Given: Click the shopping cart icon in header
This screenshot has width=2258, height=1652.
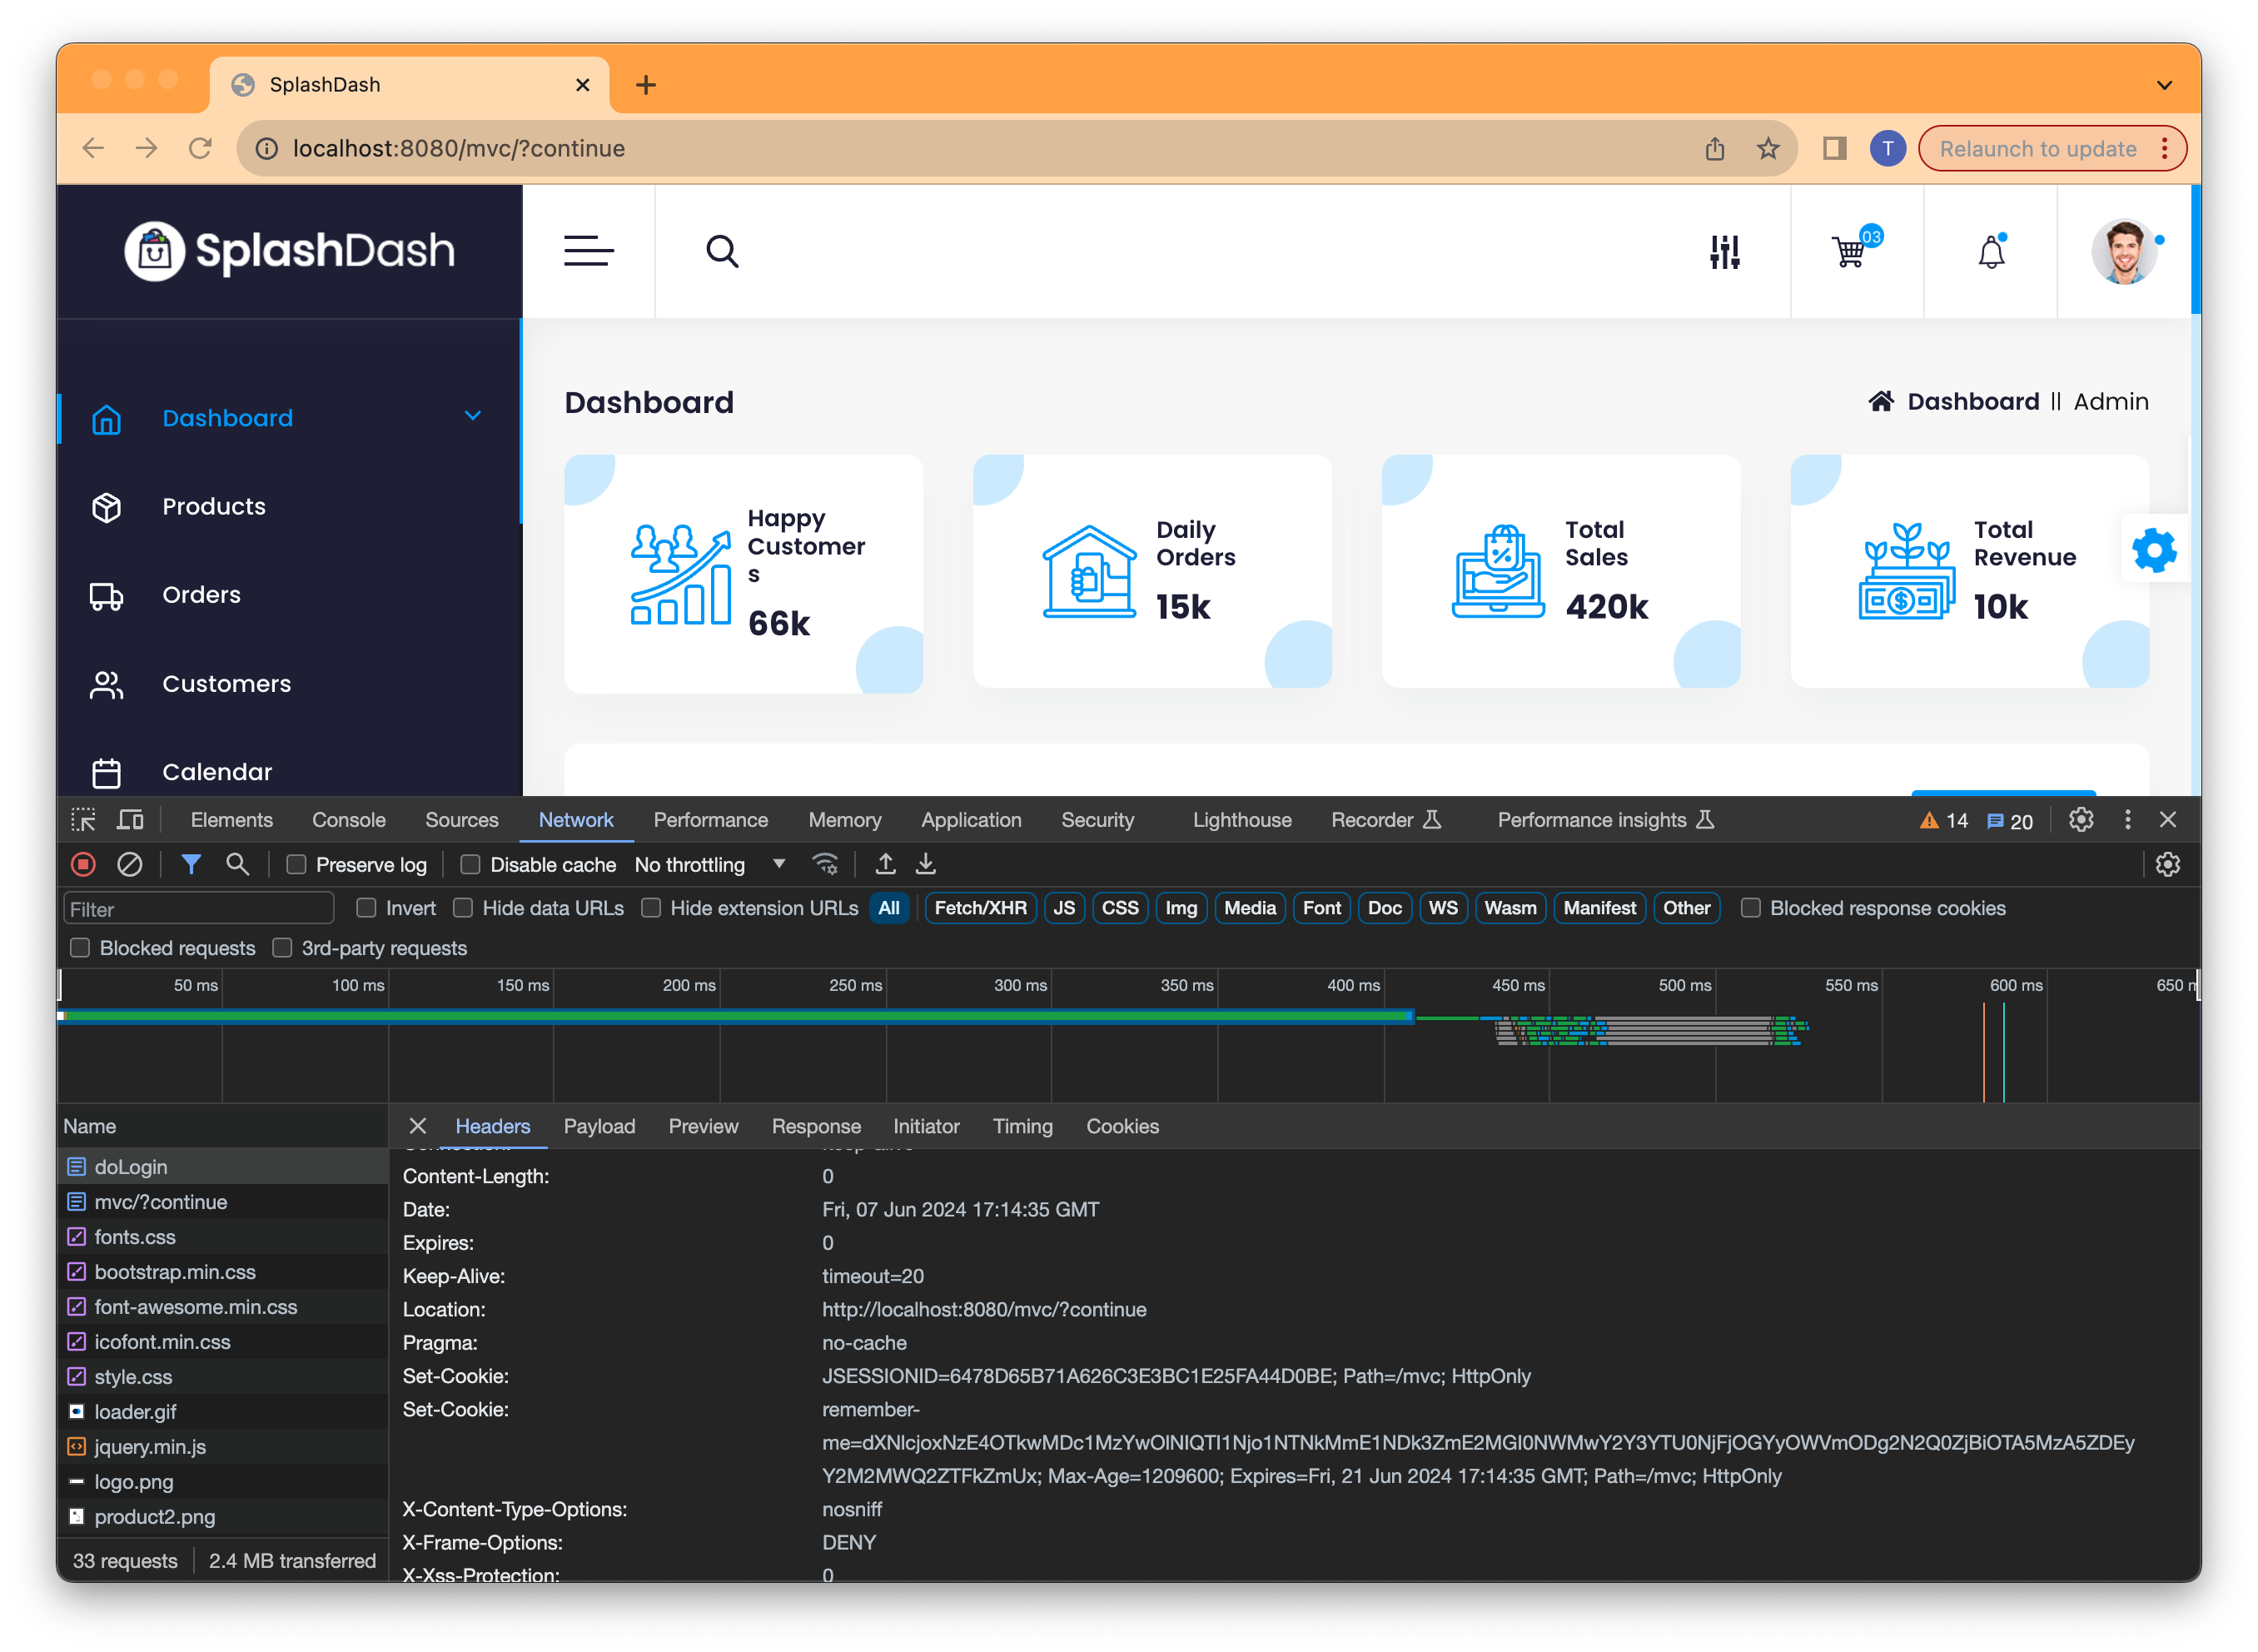Looking at the screenshot, I should [x=1849, y=251].
